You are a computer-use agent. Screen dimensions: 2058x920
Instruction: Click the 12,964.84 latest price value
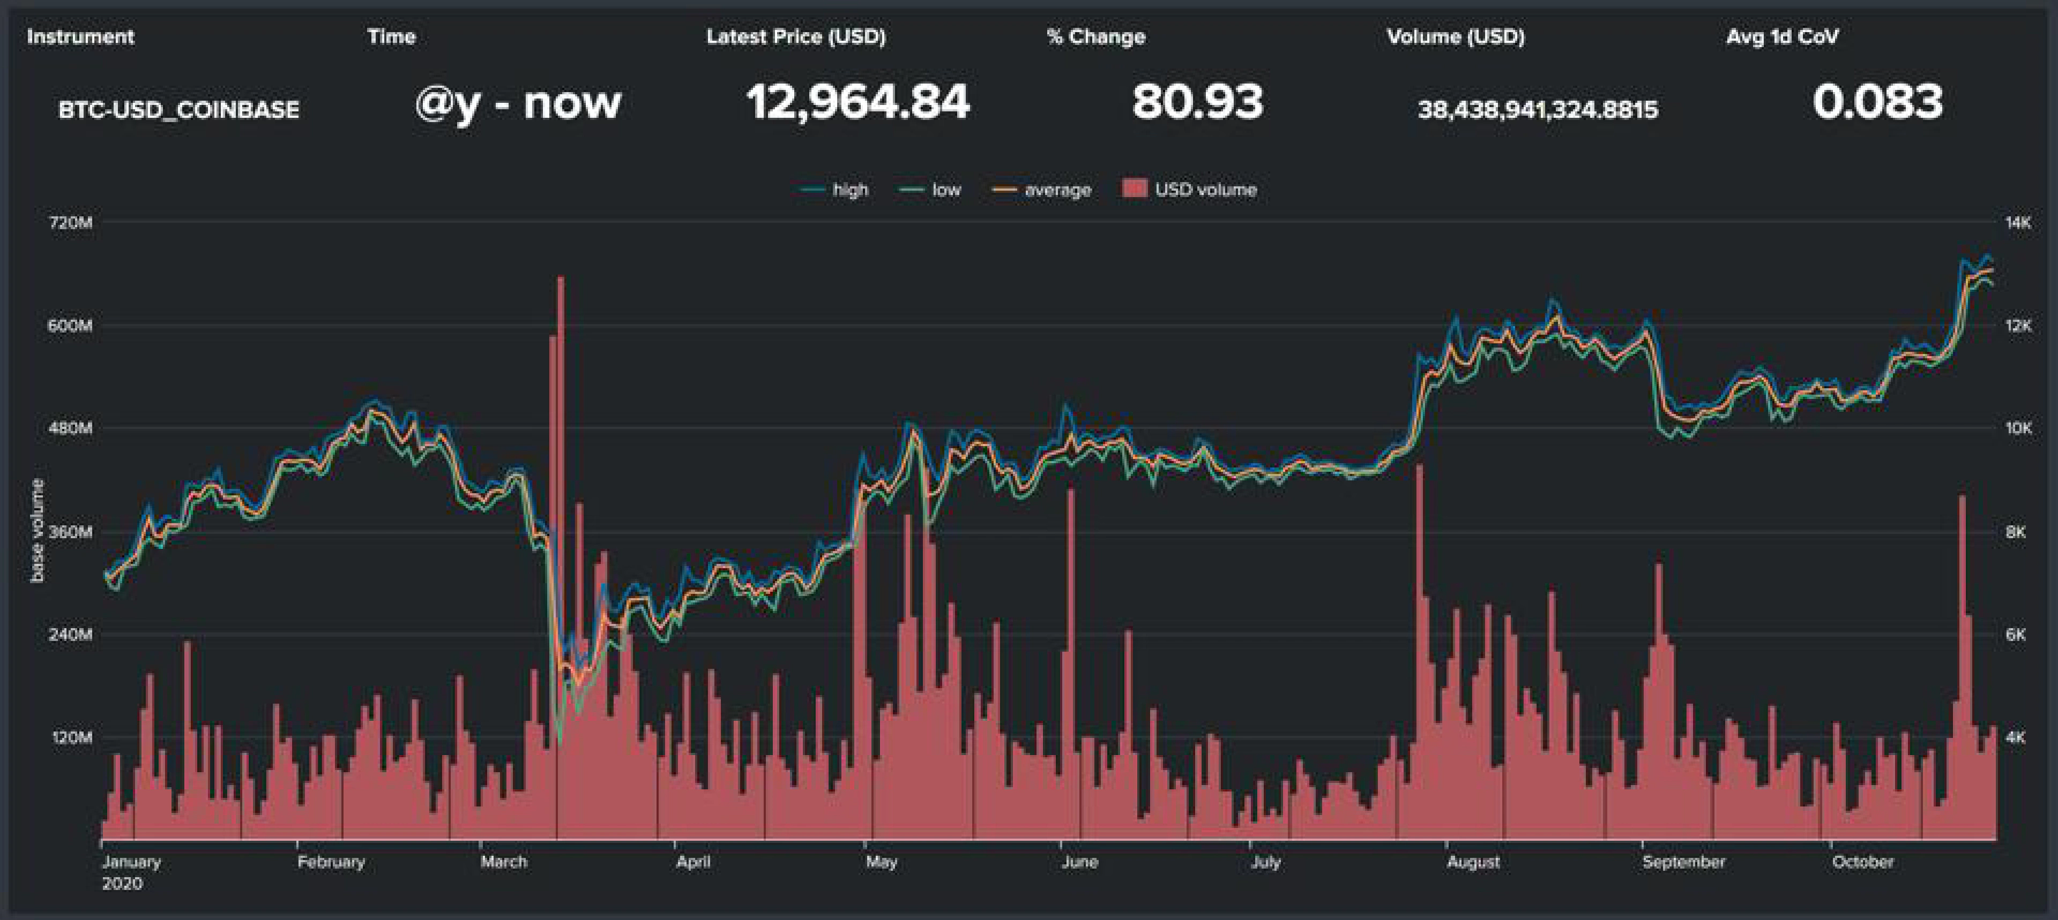pyautogui.click(x=857, y=102)
